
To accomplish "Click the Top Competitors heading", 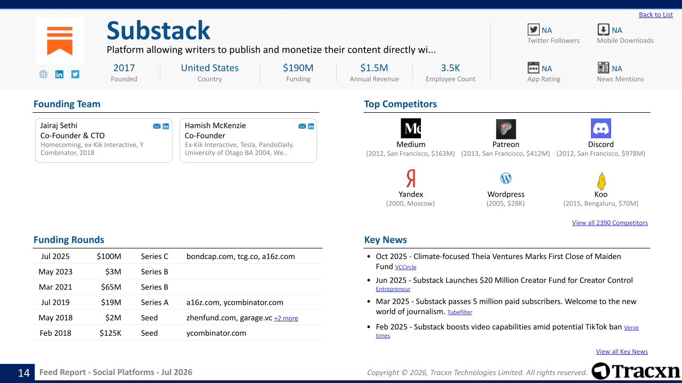I will coord(400,104).
